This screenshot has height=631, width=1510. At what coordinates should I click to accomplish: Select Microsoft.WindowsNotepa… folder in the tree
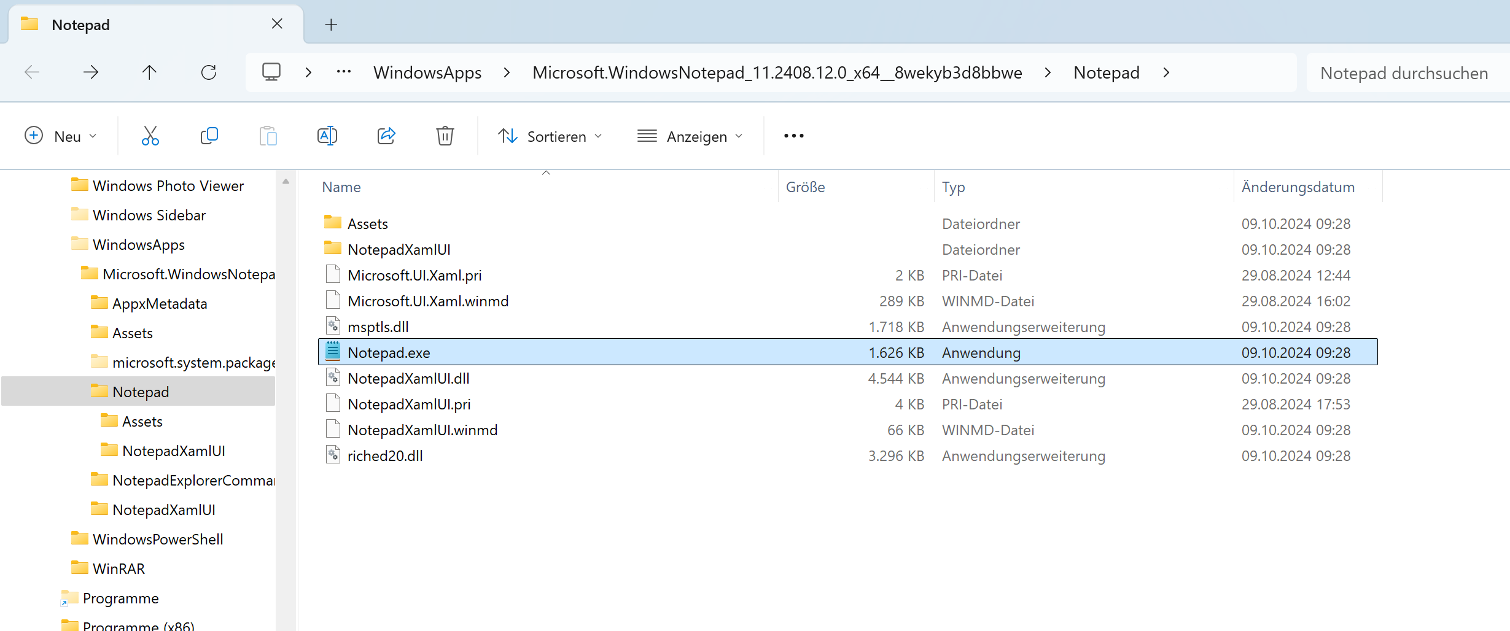pyautogui.click(x=189, y=274)
